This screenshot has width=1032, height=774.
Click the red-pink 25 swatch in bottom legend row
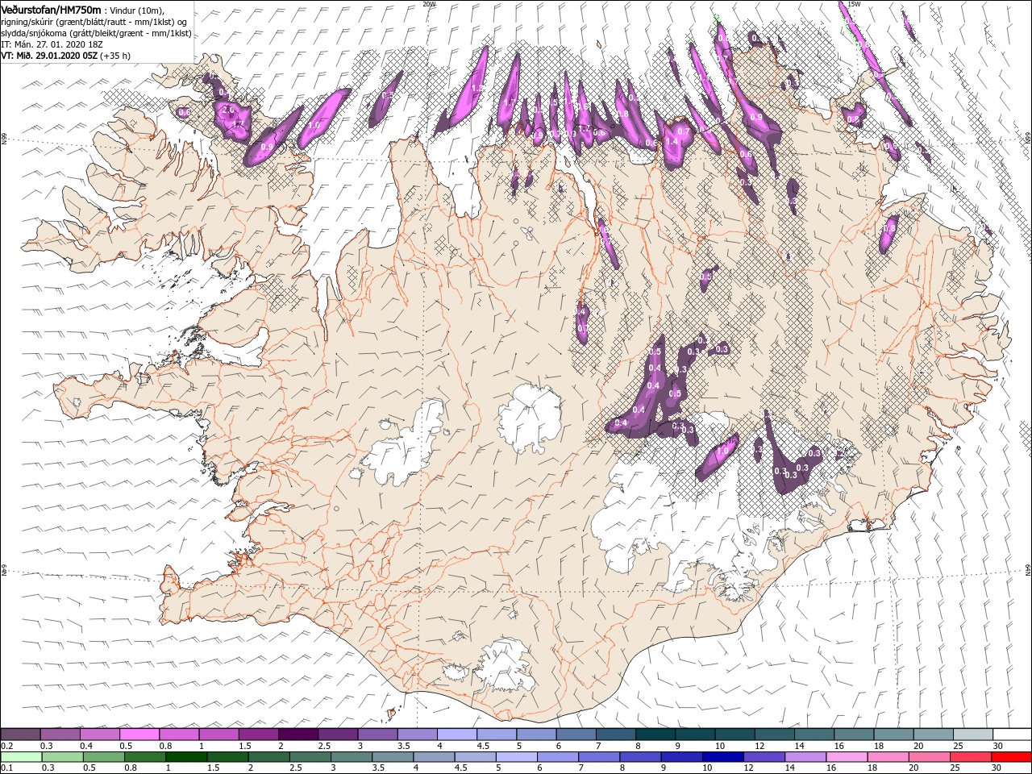click(x=970, y=757)
